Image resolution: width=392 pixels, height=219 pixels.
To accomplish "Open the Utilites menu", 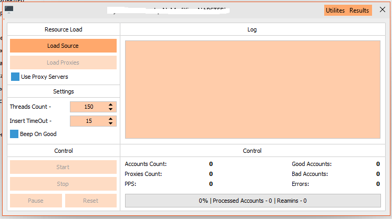I will tap(335, 11).
